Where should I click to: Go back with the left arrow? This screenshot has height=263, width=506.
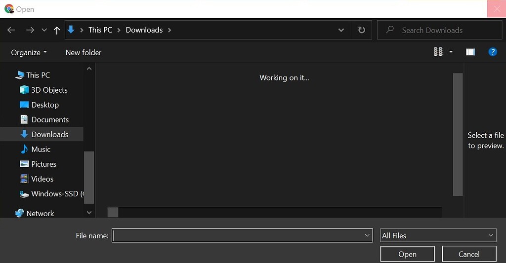tap(11, 30)
